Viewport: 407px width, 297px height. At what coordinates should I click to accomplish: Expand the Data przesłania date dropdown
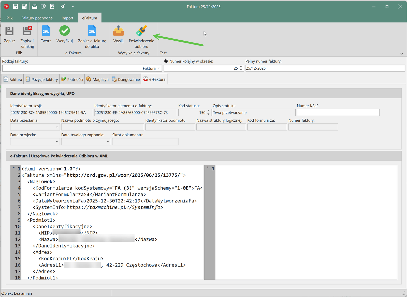[57, 127]
